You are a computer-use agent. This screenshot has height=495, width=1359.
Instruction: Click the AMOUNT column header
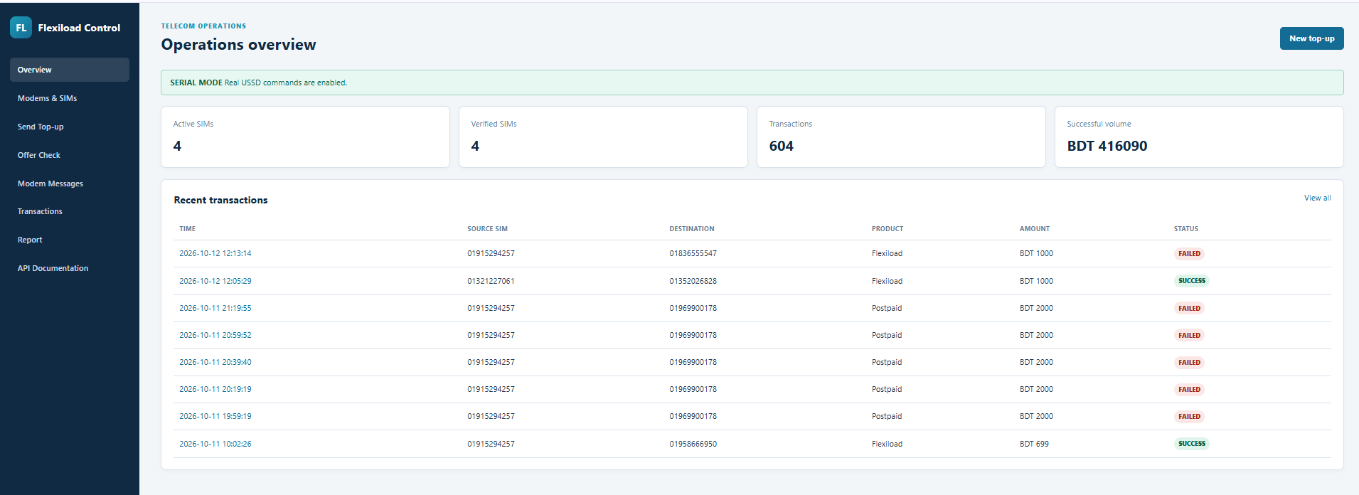coord(1035,229)
